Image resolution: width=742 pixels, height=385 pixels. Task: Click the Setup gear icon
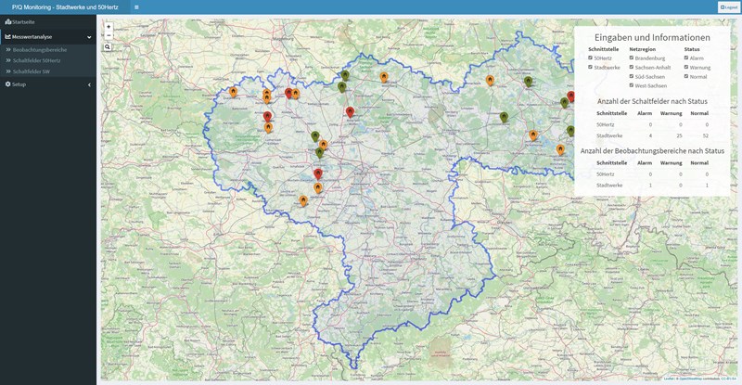coord(8,83)
